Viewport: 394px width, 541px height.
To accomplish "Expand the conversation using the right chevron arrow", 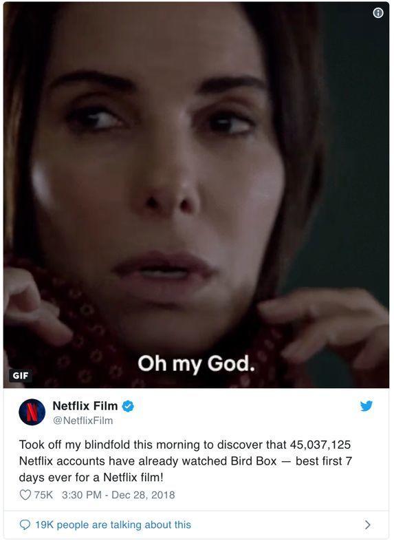I will (x=367, y=524).
